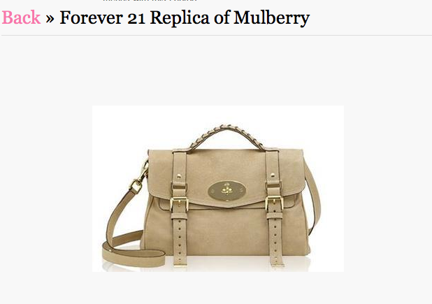432x304 pixels.
Task: Click the word Replica in the heading
Action: [x=180, y=18]
